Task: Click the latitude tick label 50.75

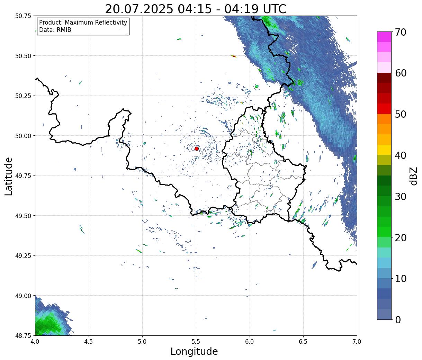Action: click(x=23, y=16)
